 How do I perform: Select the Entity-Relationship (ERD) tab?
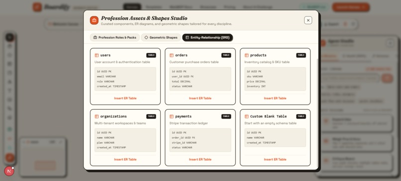click(207, 38)
